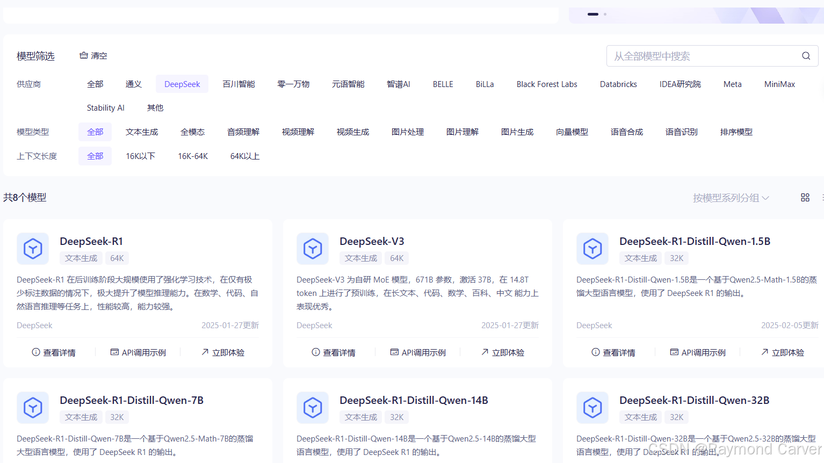Filter by provider 其他
The image size is (824, 463).
click(x=155, y=107)
